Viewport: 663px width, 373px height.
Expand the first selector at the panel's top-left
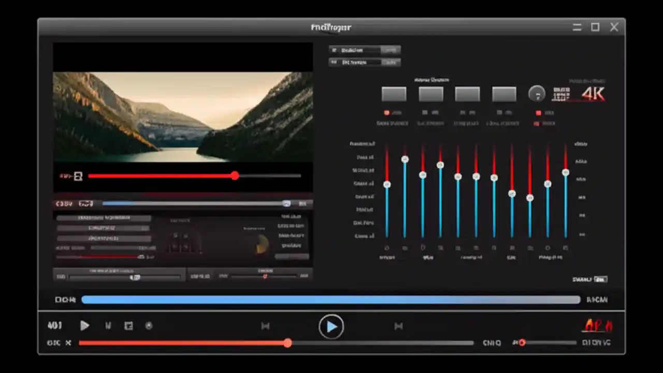click(364, 50)
